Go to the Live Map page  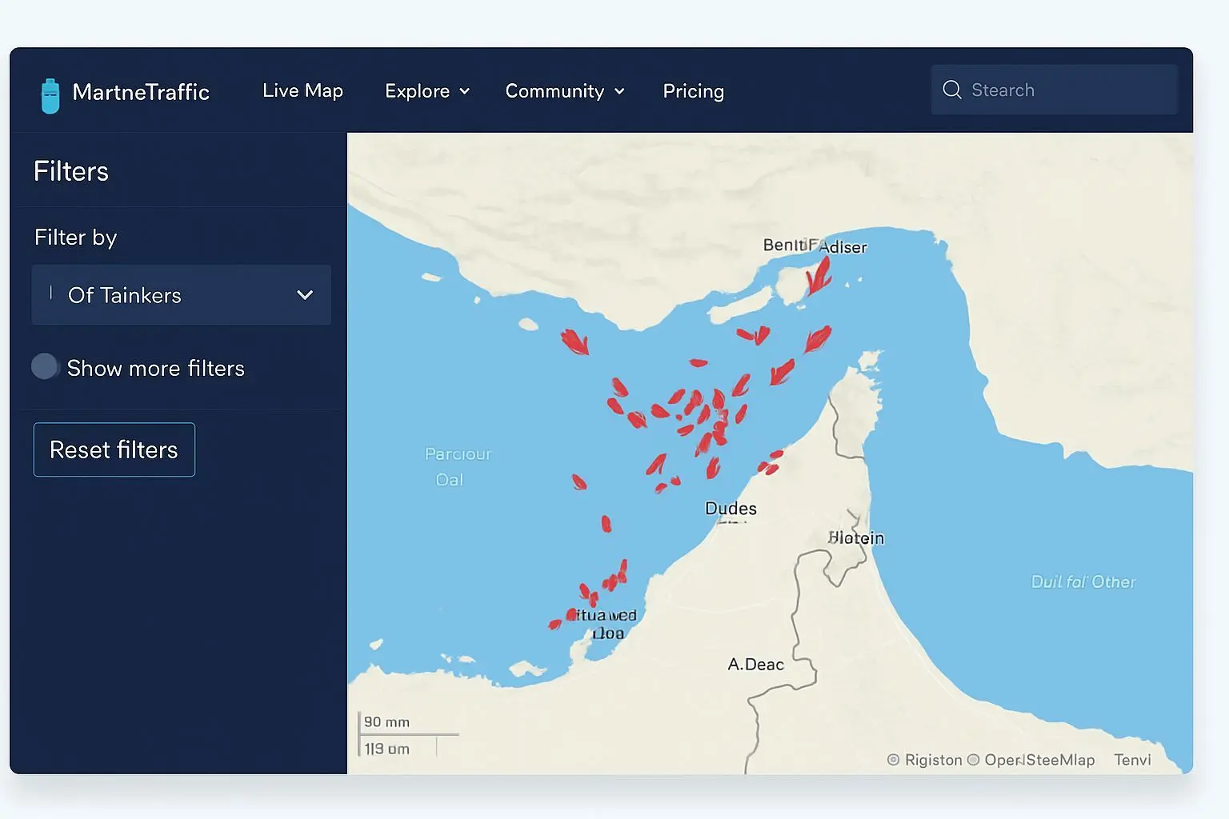[x=302, y=91]
